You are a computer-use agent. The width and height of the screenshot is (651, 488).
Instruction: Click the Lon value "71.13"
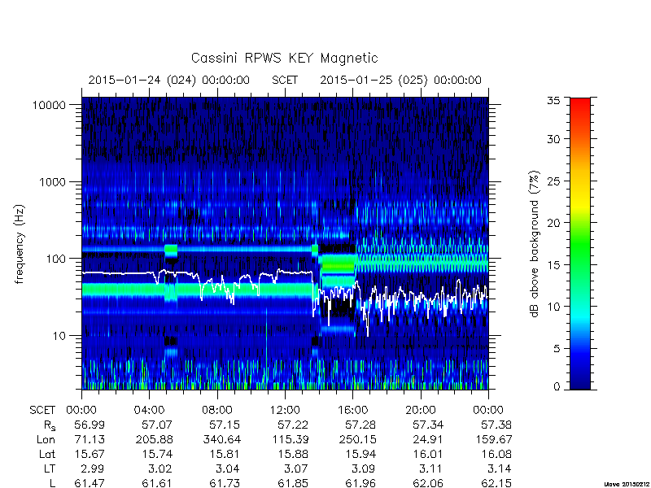click(90, 439)
